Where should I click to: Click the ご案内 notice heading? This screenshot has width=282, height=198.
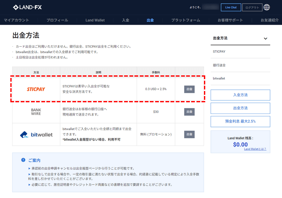[x=34, y=160]
